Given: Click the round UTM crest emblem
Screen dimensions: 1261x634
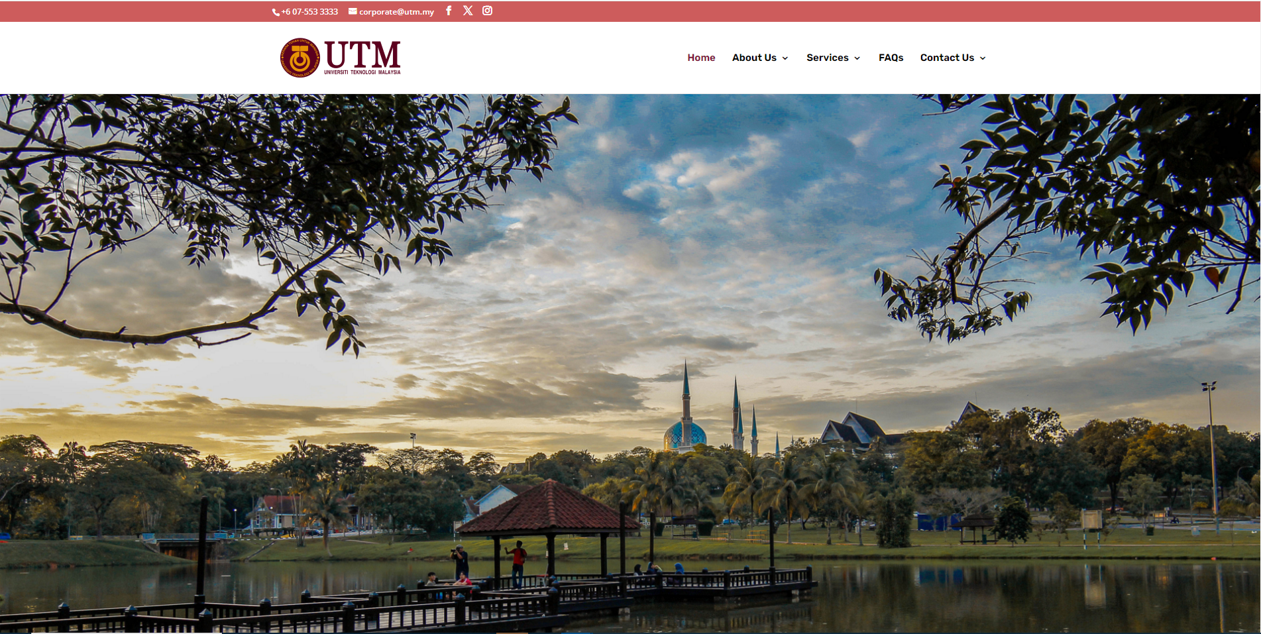Looking at the screenshot, I should pyautogui.click(x=300, y=58).
